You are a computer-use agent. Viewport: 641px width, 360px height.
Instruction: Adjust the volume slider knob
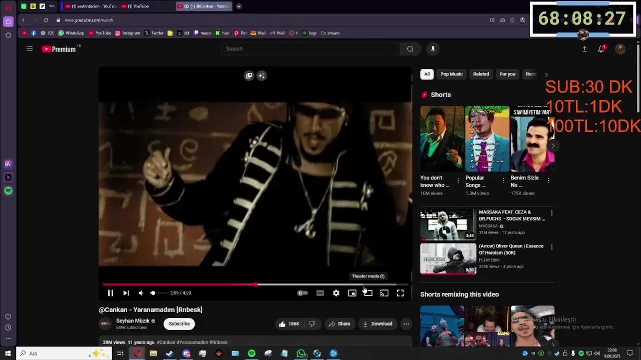pyautogui.click(x=153, y=293)
